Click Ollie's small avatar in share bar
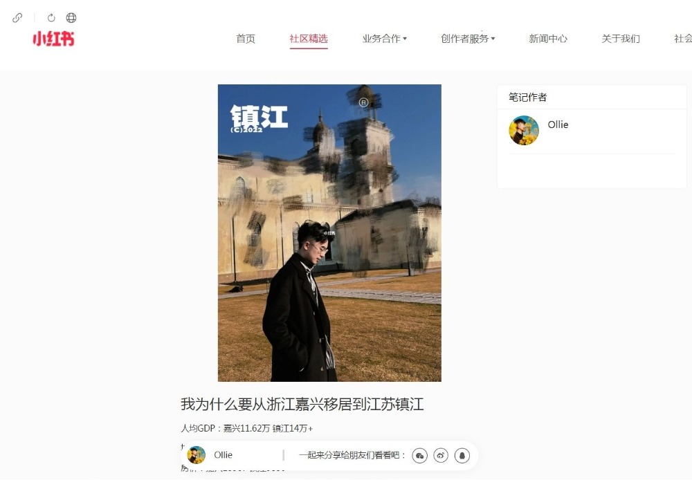This screenshot has height=480, width=692. click(x=197, y=455)
